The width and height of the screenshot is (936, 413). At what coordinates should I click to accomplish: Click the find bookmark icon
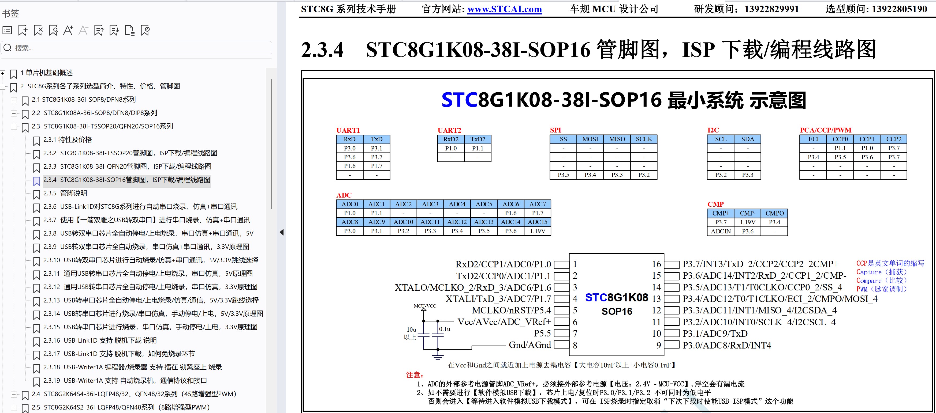[53, 31]
